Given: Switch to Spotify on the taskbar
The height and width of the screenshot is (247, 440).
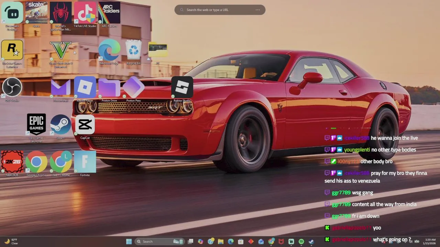Looking at the screenshot, I should [x=301, y=242].
